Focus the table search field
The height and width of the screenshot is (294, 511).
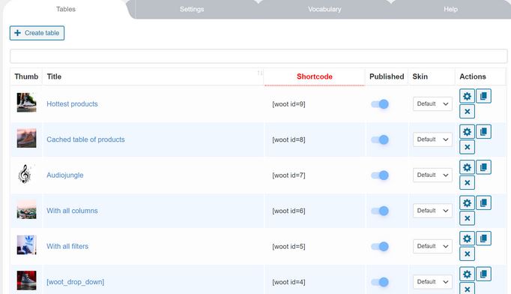pos(258,56)
